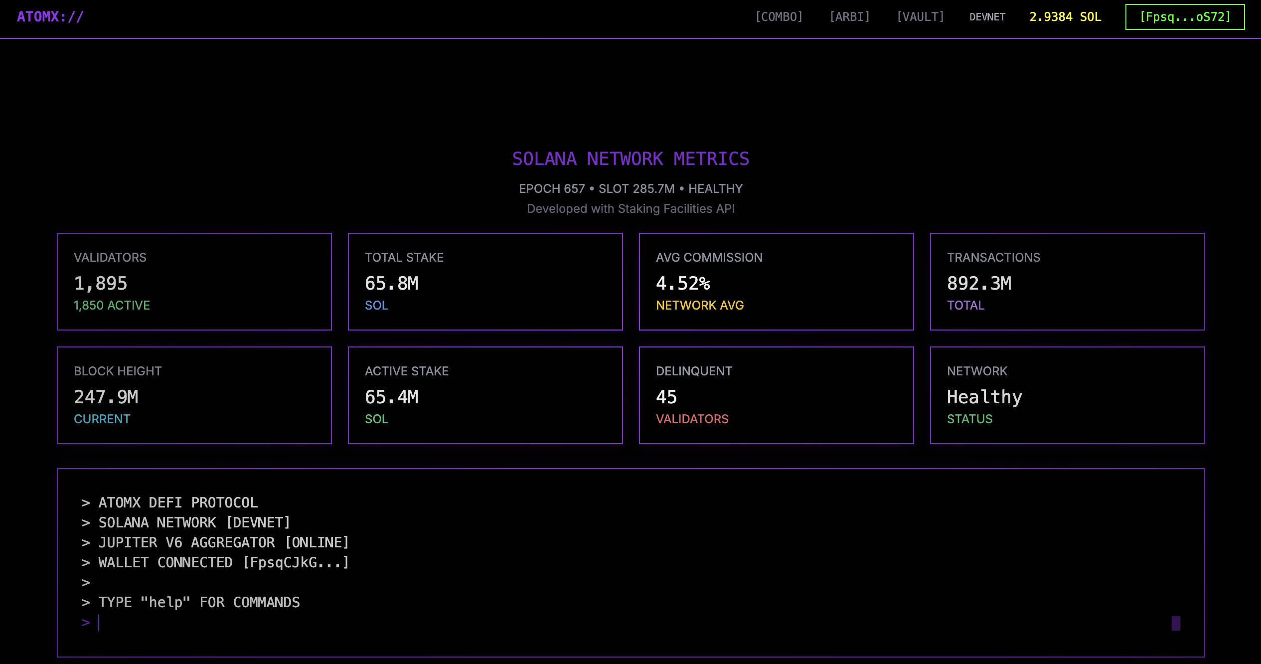This screenshot has width=1261, height=664.
Task: Click the Staking Facilities API text
Action: (x=676, y=209)
